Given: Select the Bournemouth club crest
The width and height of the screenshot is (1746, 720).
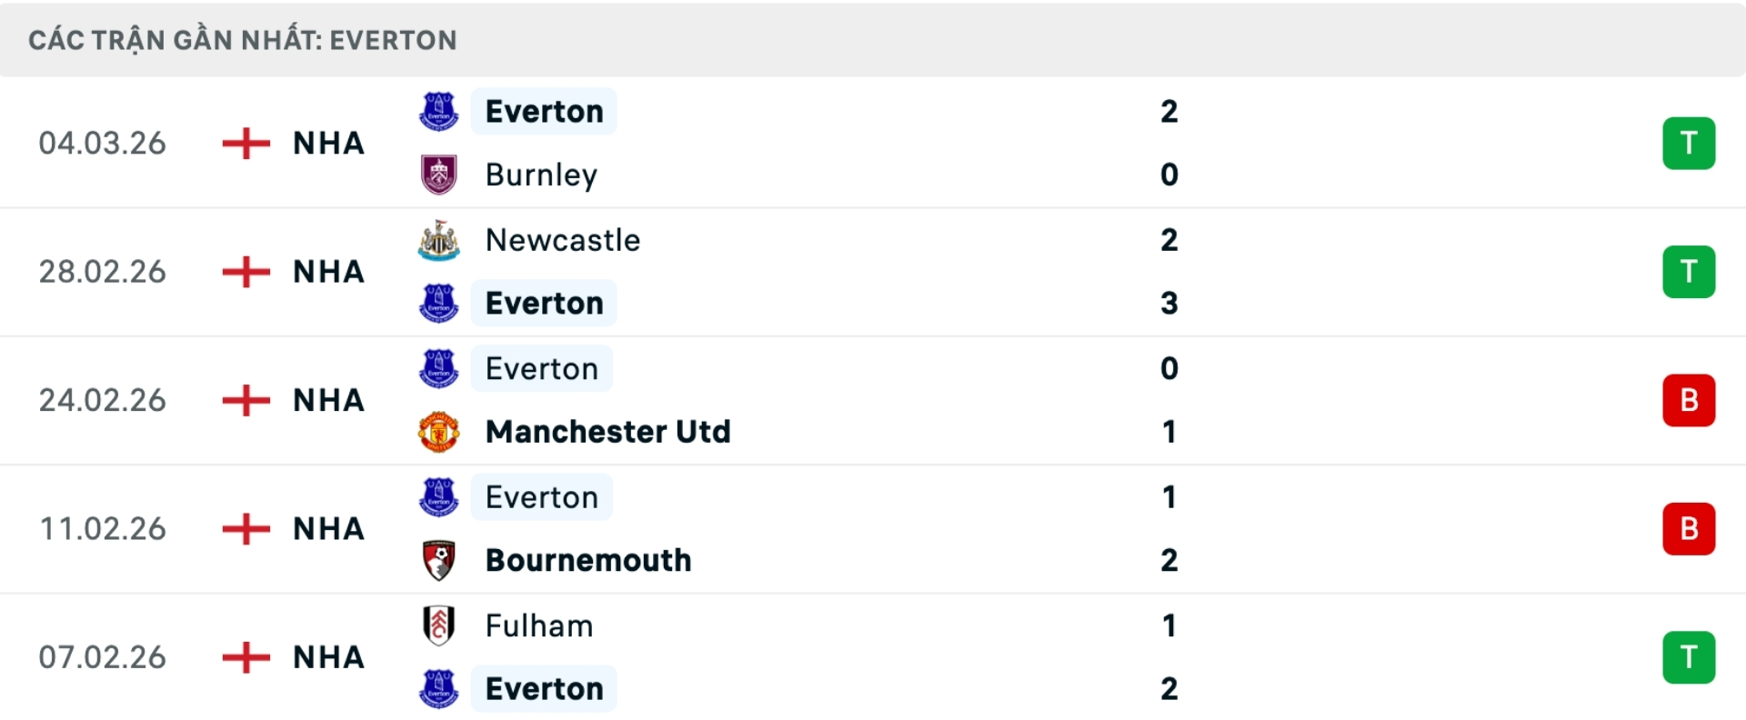Looking at the screenshot, I should (x=440, y=560).
